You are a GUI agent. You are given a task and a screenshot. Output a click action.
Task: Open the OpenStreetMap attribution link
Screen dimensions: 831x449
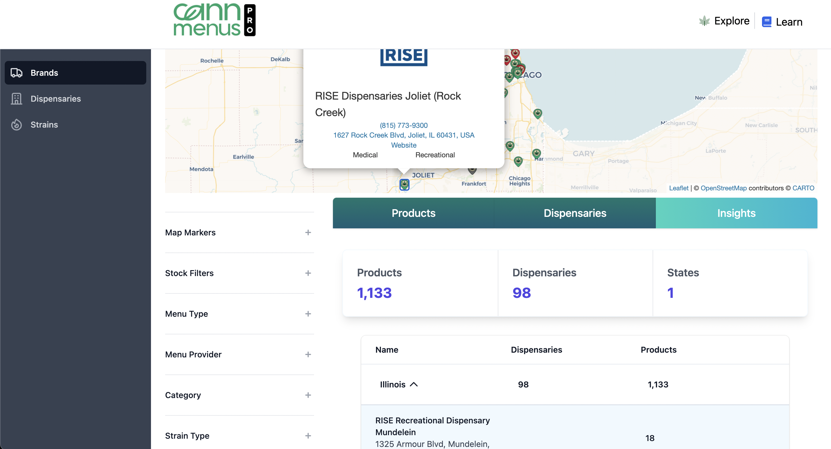coord(723,188)
